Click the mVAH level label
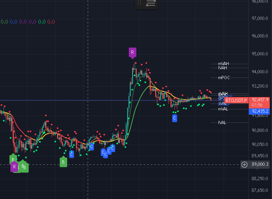Screen dimensions: 272x199 point(223,64)
